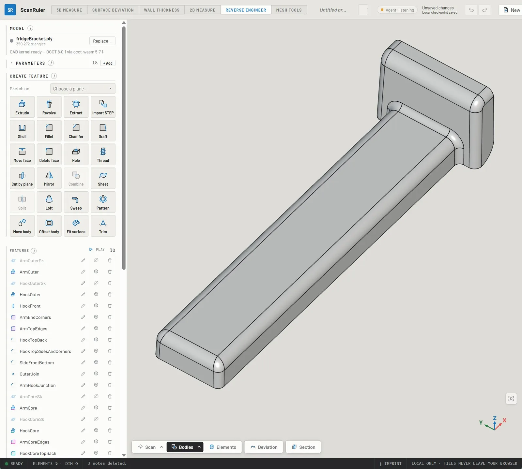Play the feature history

97,250
